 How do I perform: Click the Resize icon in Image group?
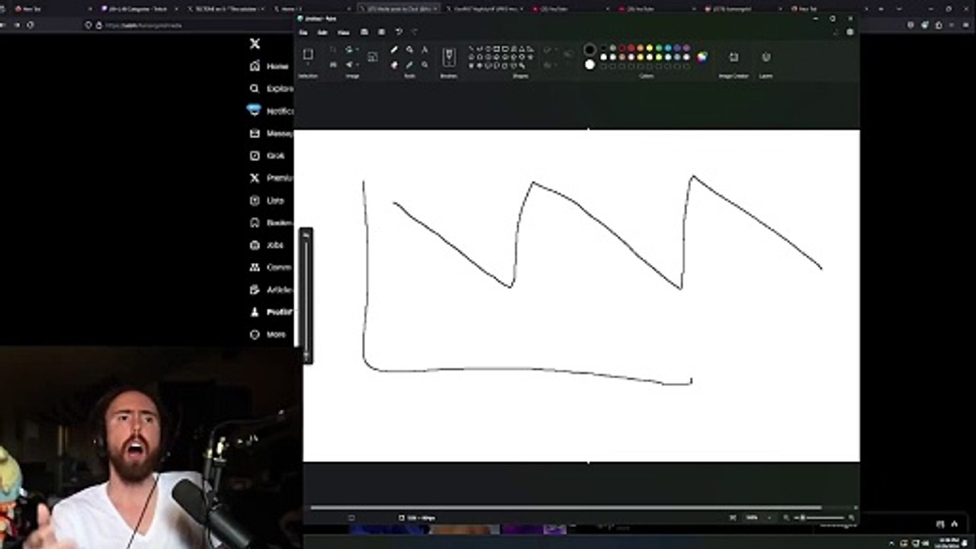333,65
